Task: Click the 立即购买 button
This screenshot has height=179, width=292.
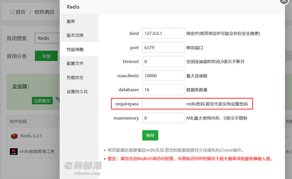Action: point(42,101)
